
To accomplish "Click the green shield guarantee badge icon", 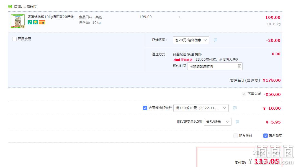I will tap(35, 22).
